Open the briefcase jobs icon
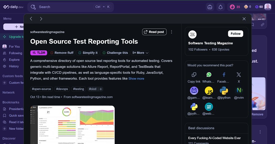 (210, 7)
